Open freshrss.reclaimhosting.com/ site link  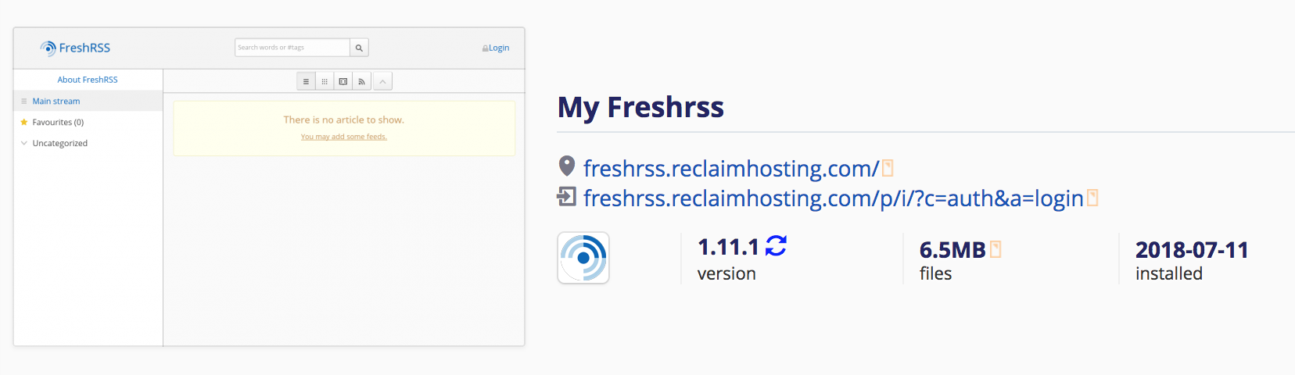731,168
